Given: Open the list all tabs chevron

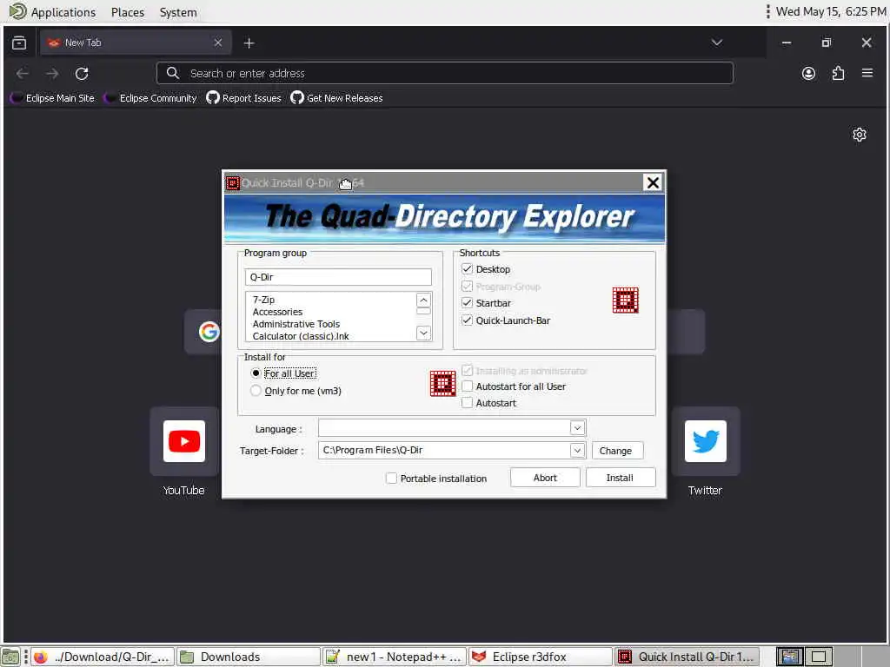Looking at the screenshot, I should [x=716, y=43].
